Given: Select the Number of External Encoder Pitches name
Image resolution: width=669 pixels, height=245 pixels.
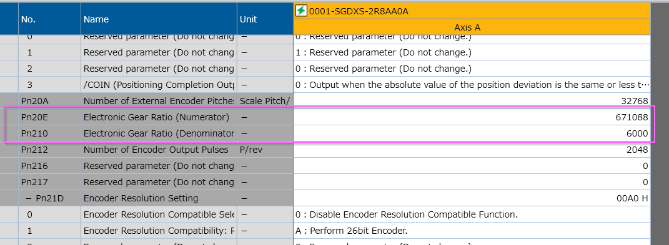Looking at the screenshot, I should tap(159, 101).
